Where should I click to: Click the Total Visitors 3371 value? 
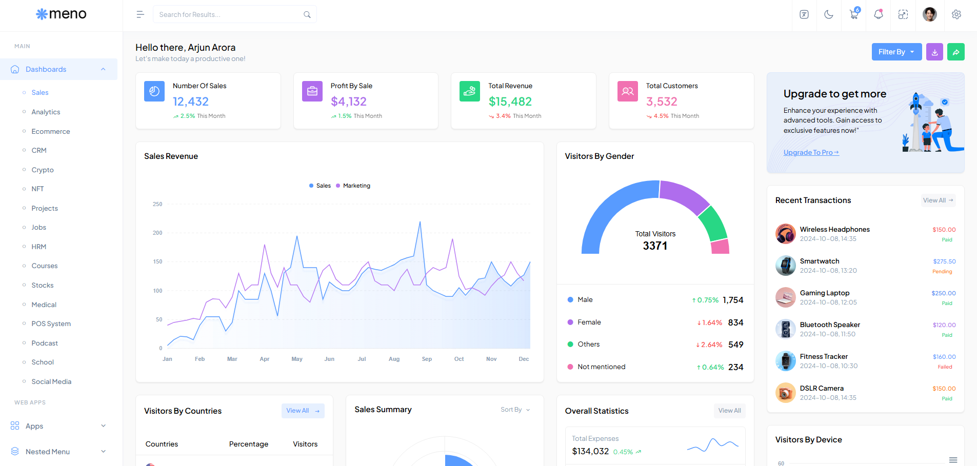click(x=655, y=246)
